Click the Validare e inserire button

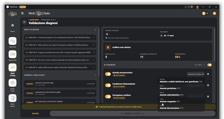click(133, 113)
